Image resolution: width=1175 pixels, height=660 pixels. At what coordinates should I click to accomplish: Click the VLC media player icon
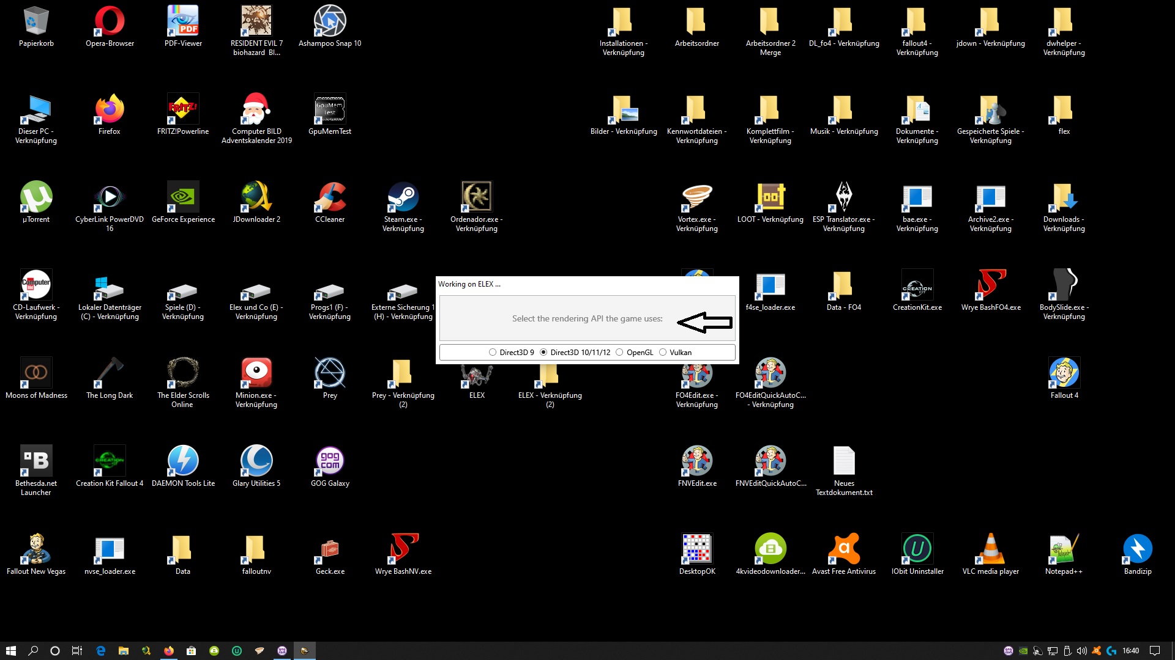(991, 549)
